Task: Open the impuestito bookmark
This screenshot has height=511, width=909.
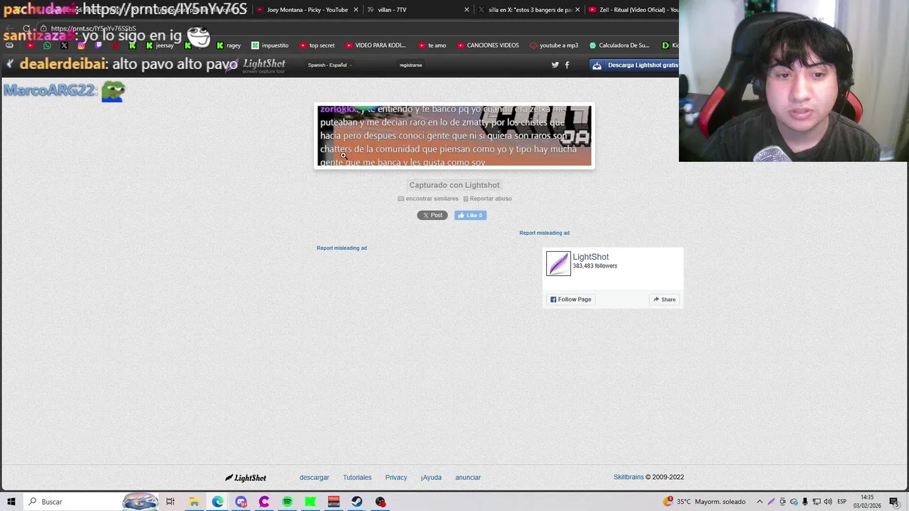Action: point(270,45)
